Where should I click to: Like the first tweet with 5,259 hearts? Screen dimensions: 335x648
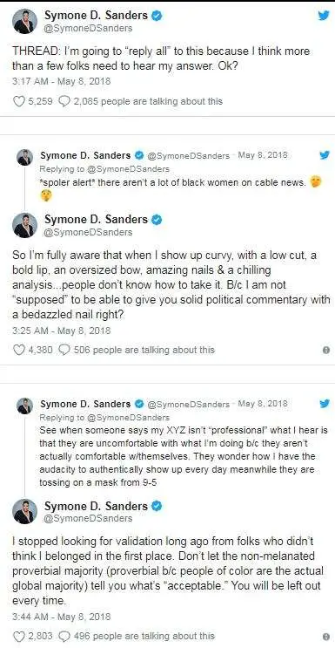pyautogui.click(x=19, y=101)
